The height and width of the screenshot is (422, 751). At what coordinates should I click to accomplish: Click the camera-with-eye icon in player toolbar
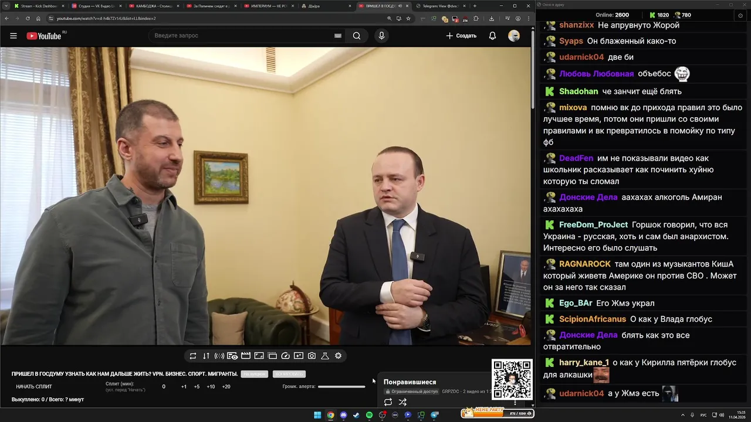pos(232,356)
